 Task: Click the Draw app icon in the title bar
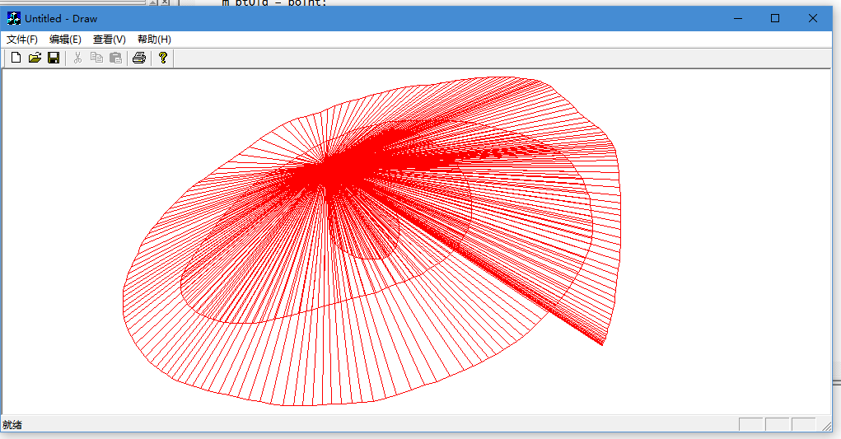(14, 19)
